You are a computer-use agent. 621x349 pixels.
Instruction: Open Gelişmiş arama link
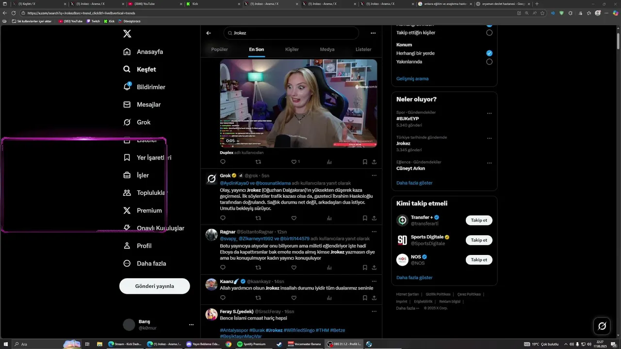coord(412,79)
